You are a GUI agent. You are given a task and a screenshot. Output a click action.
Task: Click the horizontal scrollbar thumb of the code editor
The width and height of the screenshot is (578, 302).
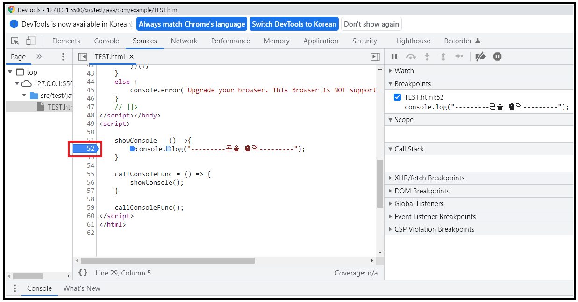tap(168, 261)
